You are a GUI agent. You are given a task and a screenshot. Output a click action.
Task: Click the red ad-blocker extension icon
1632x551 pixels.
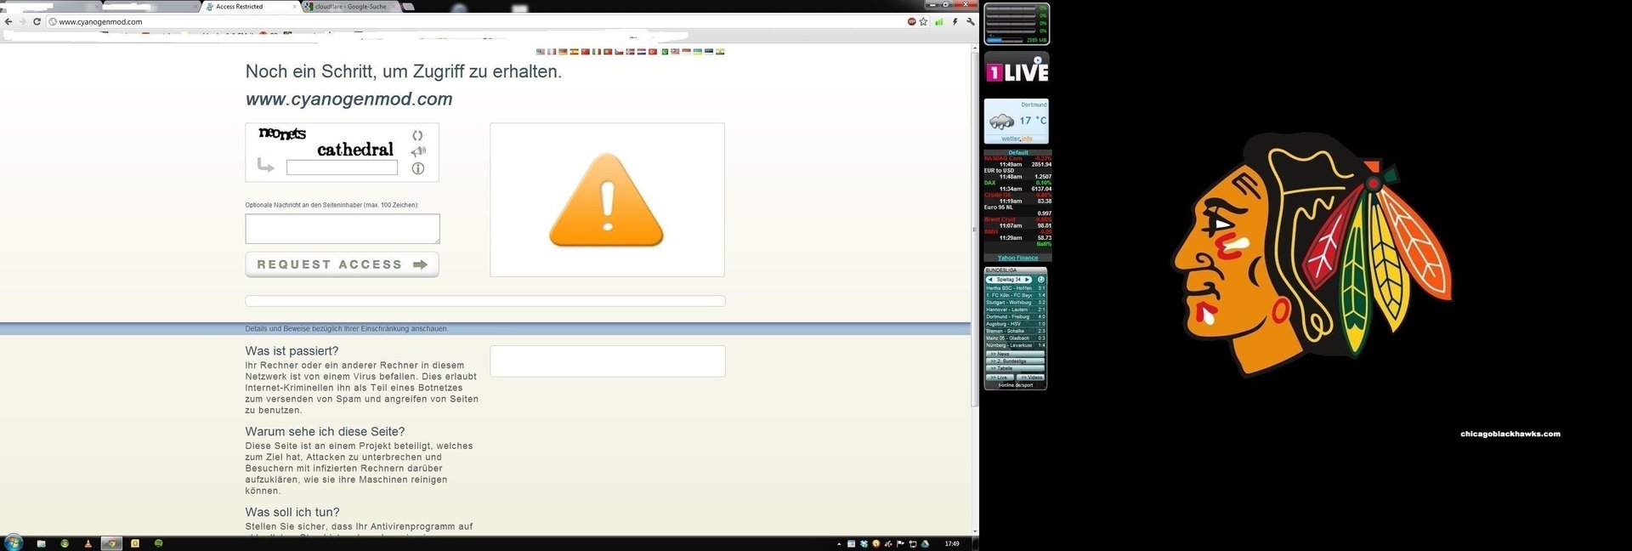911,22
